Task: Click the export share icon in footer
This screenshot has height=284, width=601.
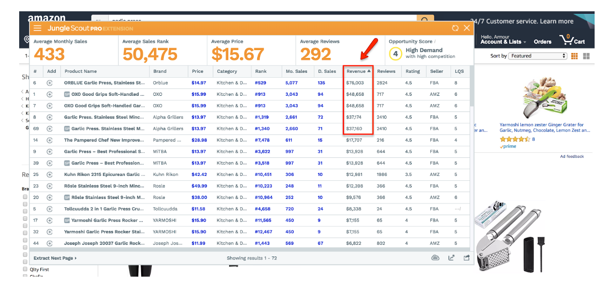Action: (467, 258)
